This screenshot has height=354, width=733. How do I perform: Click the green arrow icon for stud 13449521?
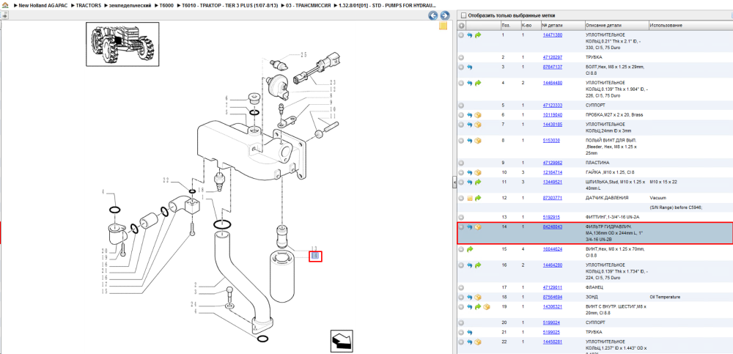click(x=478, y=182)
